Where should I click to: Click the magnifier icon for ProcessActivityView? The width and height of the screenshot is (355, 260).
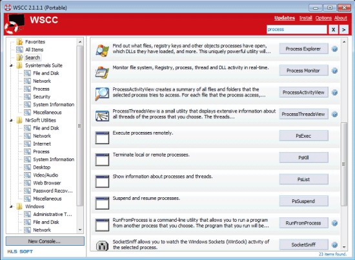(x=102, y=94)
